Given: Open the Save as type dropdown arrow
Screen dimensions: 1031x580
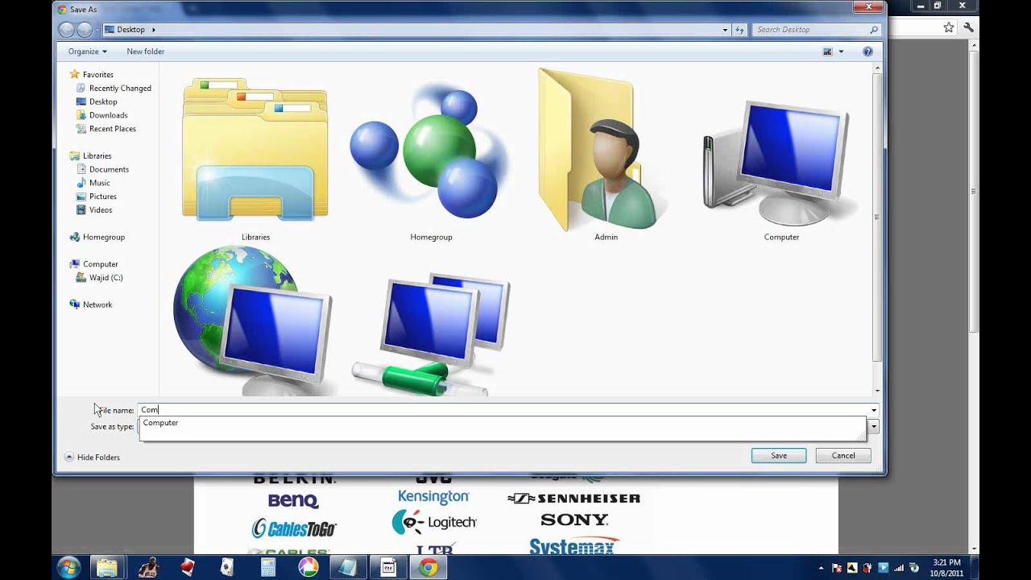Looking at the screenshot, I should [x=873, y=426].
